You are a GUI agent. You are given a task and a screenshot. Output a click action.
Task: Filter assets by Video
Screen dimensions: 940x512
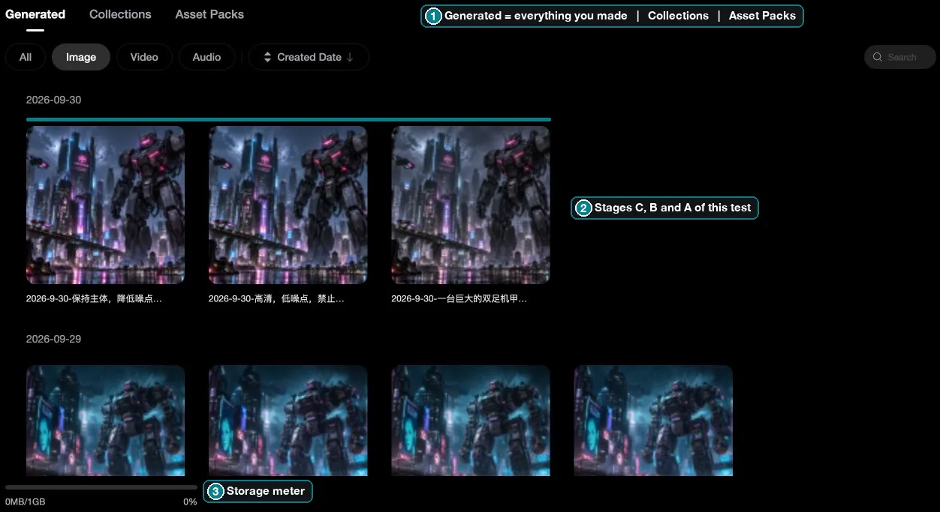click(144, 57)
